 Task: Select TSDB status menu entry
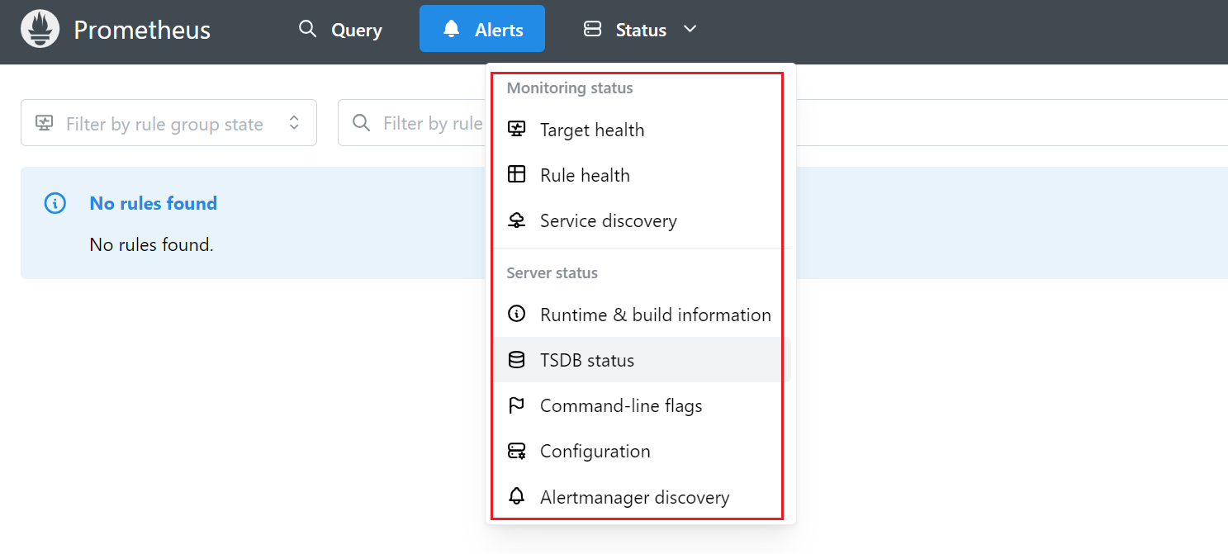pyautogui.click(x=642, y=360)
